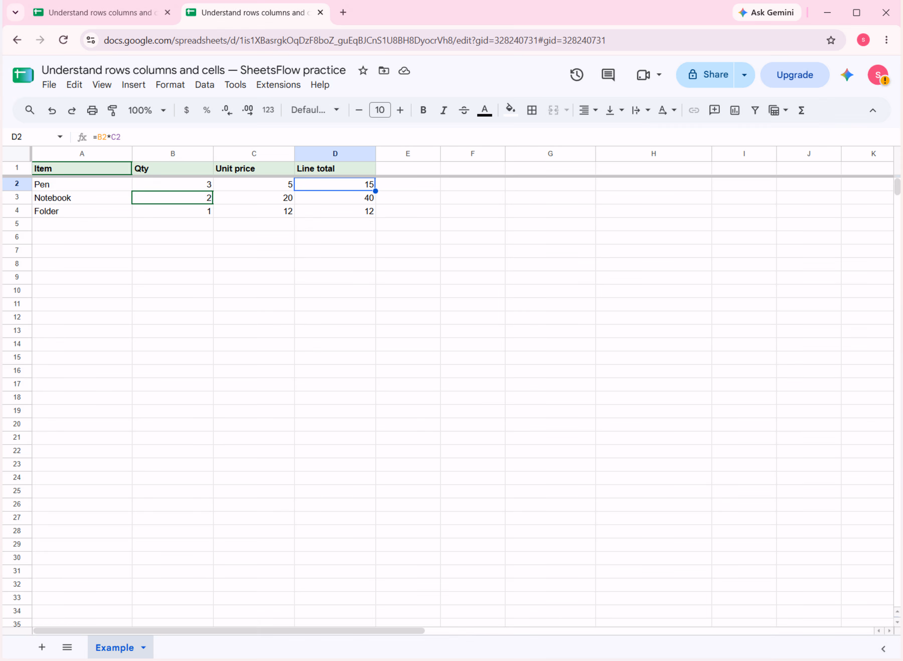
Task: Click the Ask Gemini button
Action: coord(767,13)
